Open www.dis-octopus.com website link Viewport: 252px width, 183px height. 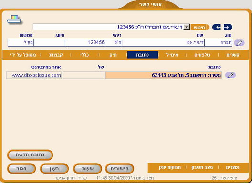point(36,75)
